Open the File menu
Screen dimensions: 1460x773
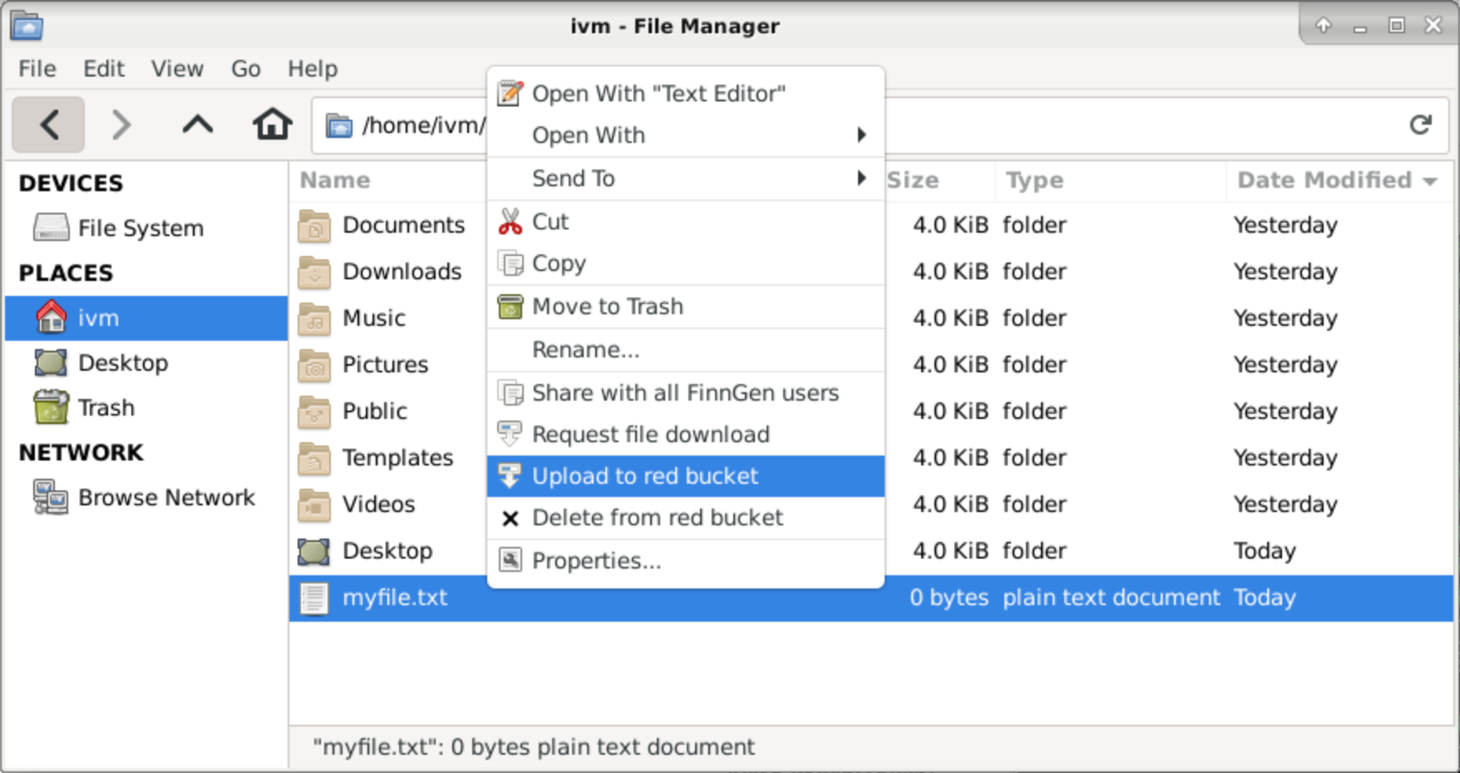pos(37,69)
